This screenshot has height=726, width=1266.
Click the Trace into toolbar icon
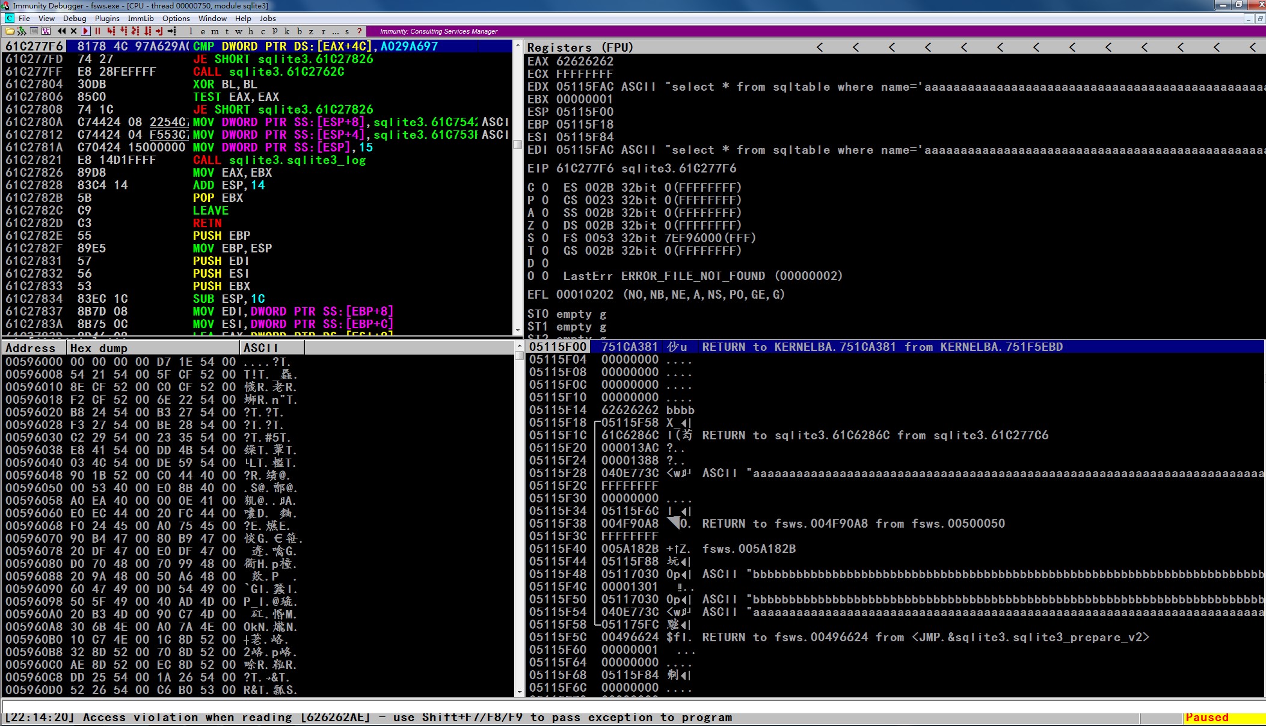(x=135, y=31)
